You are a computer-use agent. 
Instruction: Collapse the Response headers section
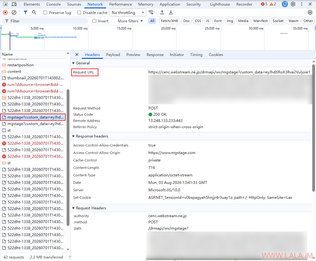73,136
